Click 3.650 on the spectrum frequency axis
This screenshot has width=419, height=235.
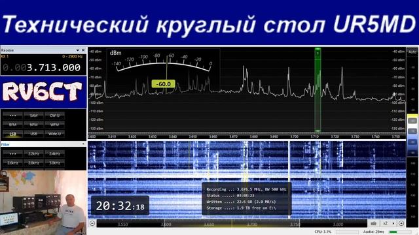pos(192,136)
